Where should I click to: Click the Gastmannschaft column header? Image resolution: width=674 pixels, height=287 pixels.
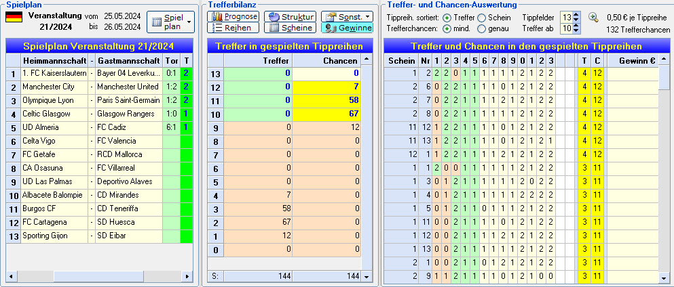point(128,60)
